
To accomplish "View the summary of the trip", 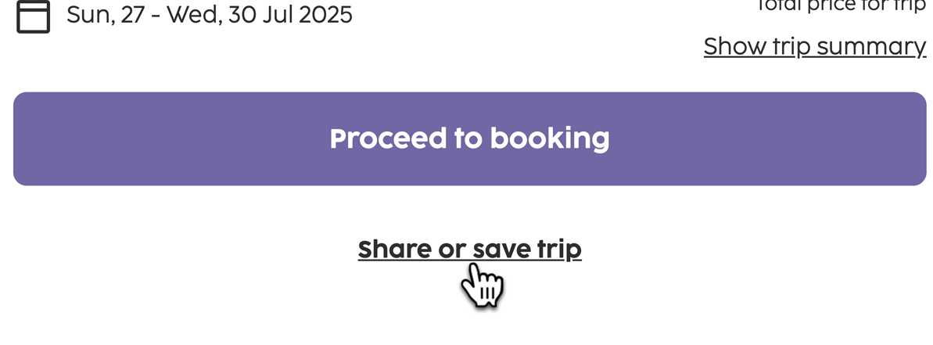I will click(815, 46).
